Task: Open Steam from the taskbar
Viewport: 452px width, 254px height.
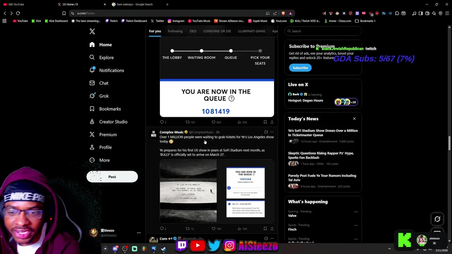Action: pyautogui.click(x=163, y=249)
